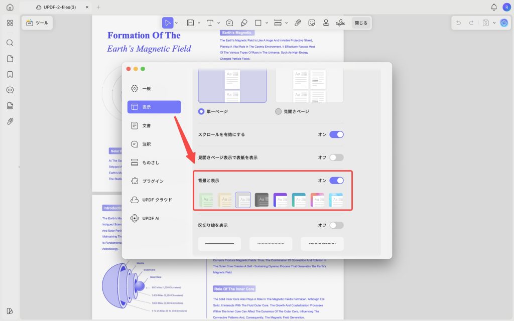The height and width of the screenshot is (321, 514).
Task: Open dropdown arrow next to save icon
Action: 494,23
